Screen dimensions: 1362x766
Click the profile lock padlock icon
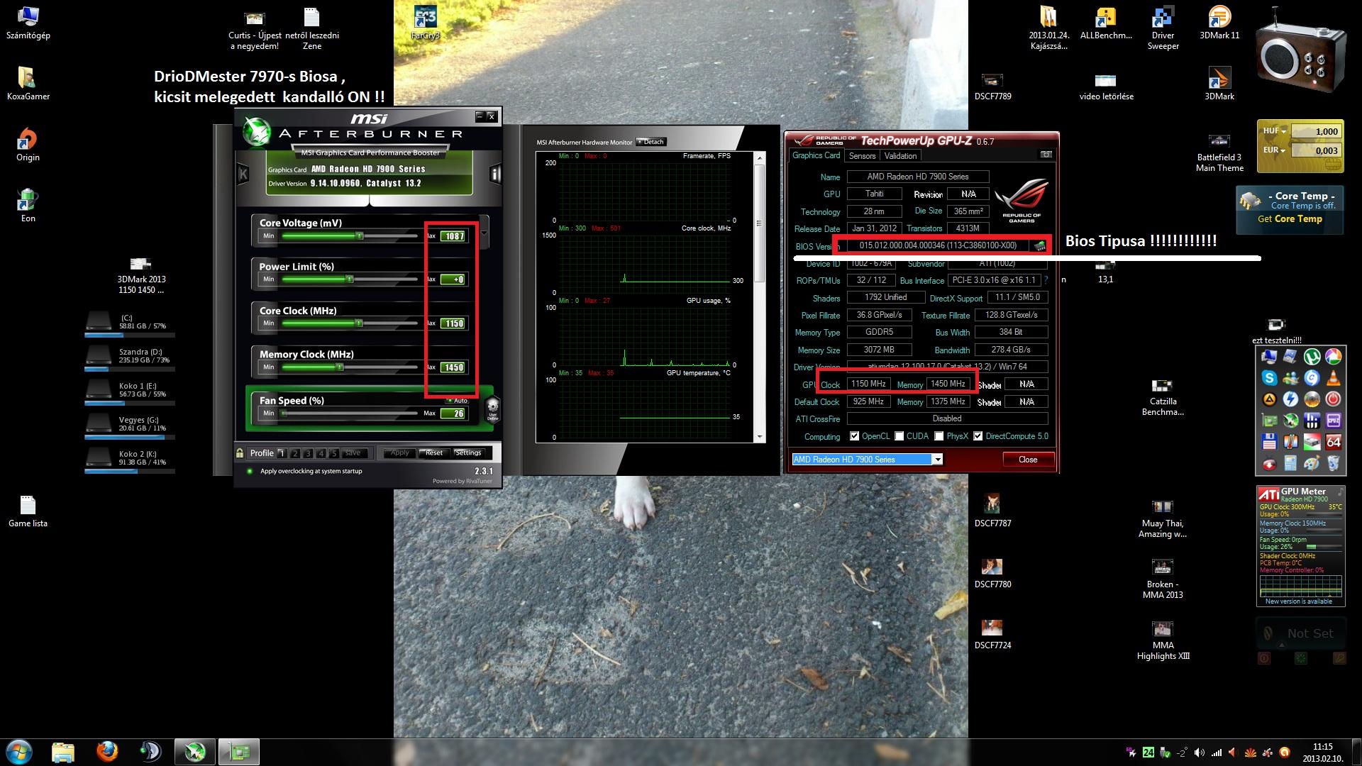tap(240, 453)
